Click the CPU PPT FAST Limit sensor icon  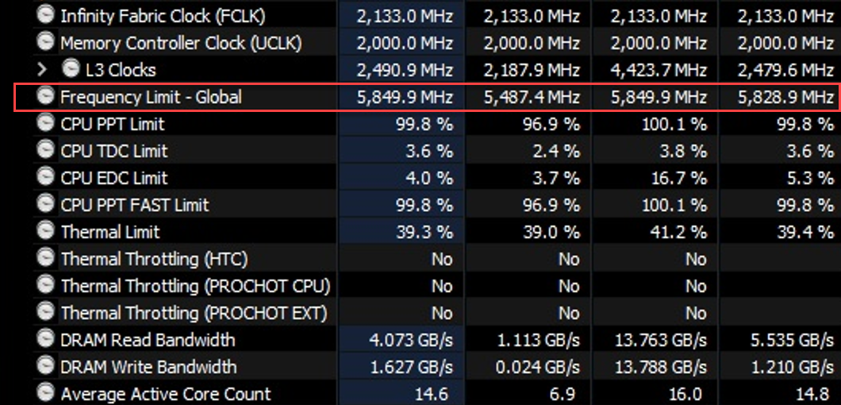click(46, 203)
